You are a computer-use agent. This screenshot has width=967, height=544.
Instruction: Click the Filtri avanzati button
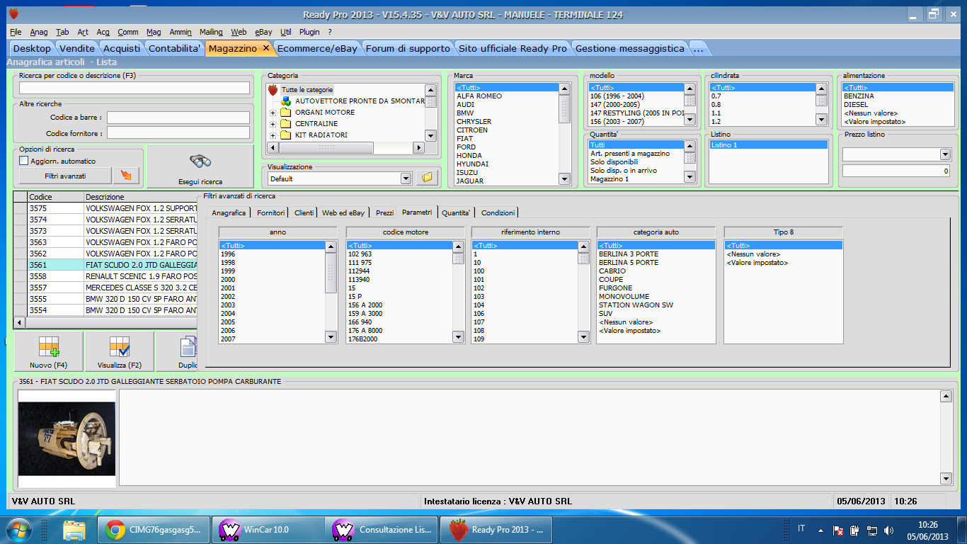[x=65, y=176]
